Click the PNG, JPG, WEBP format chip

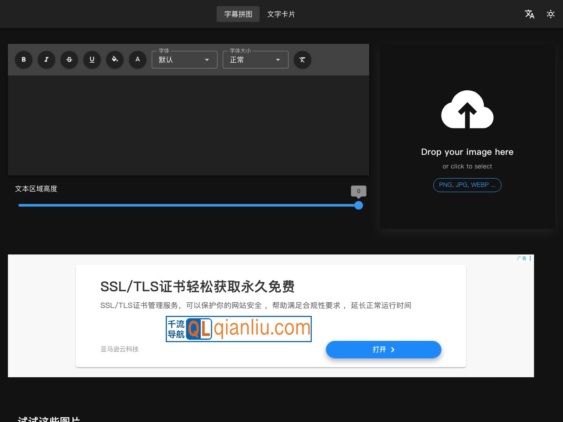[467, 185]
